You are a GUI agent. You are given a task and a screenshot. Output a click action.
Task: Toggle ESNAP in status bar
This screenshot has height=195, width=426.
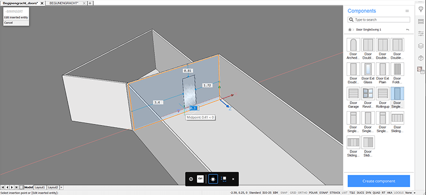324,192
